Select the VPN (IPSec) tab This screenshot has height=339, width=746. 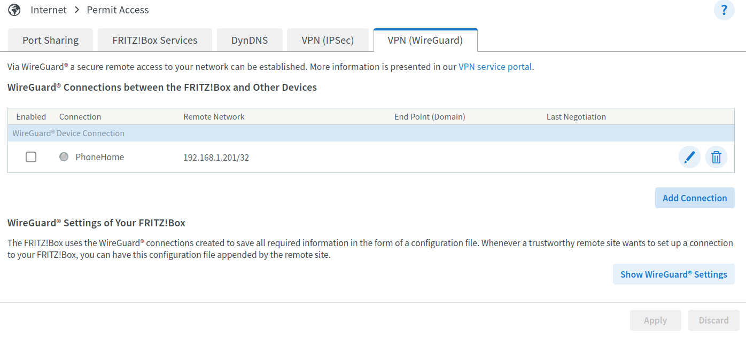coord(328,41)
